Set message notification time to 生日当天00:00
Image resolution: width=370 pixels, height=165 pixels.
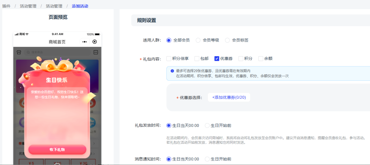pyautogui.click(x=169, y=159)
